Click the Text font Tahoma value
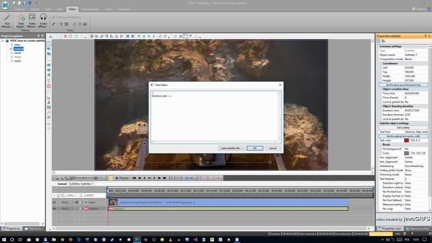 pyautogui.click(x=416, y=132)
